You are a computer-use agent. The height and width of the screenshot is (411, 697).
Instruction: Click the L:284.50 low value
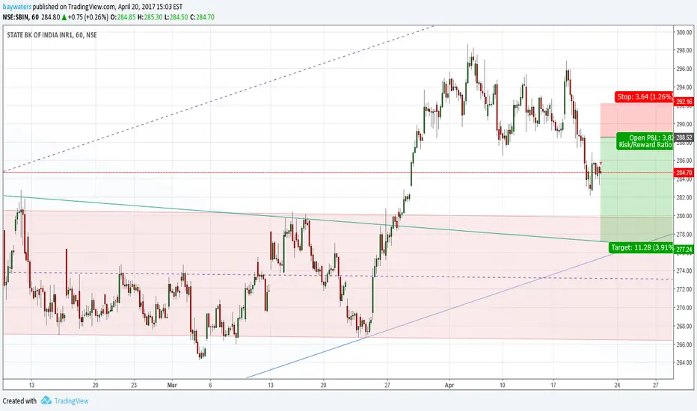[x=176, y=17]
